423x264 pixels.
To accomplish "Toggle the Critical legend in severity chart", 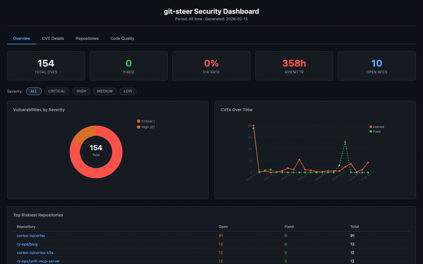I will pyautogui.click(x=145, y=121).
